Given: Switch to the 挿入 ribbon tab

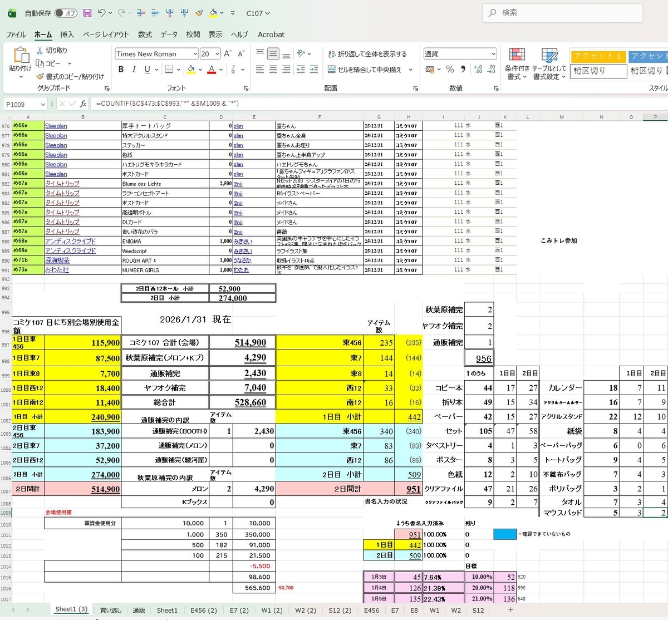Looking at the screenshot, I should click(x=67, y=34).
